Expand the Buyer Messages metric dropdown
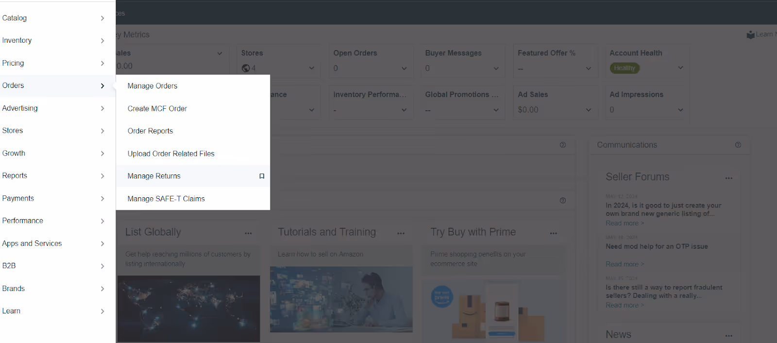The height and width of the screenshot is (343, 777). pos(496,69)
